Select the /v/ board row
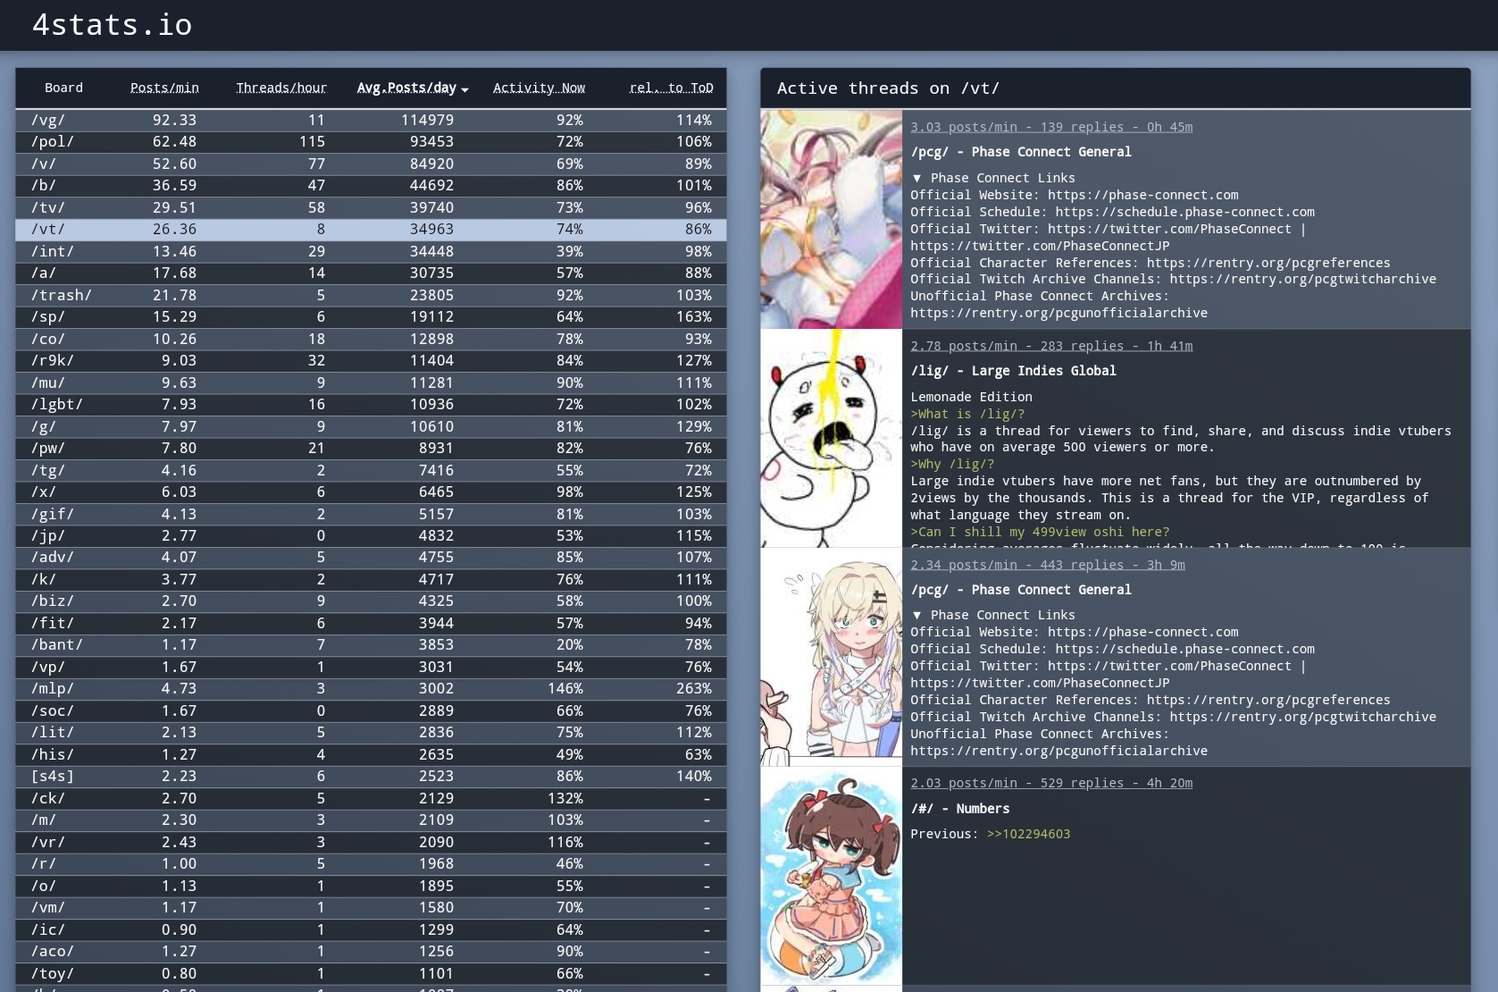This screenshot has width=1498, height=992. 371,164
